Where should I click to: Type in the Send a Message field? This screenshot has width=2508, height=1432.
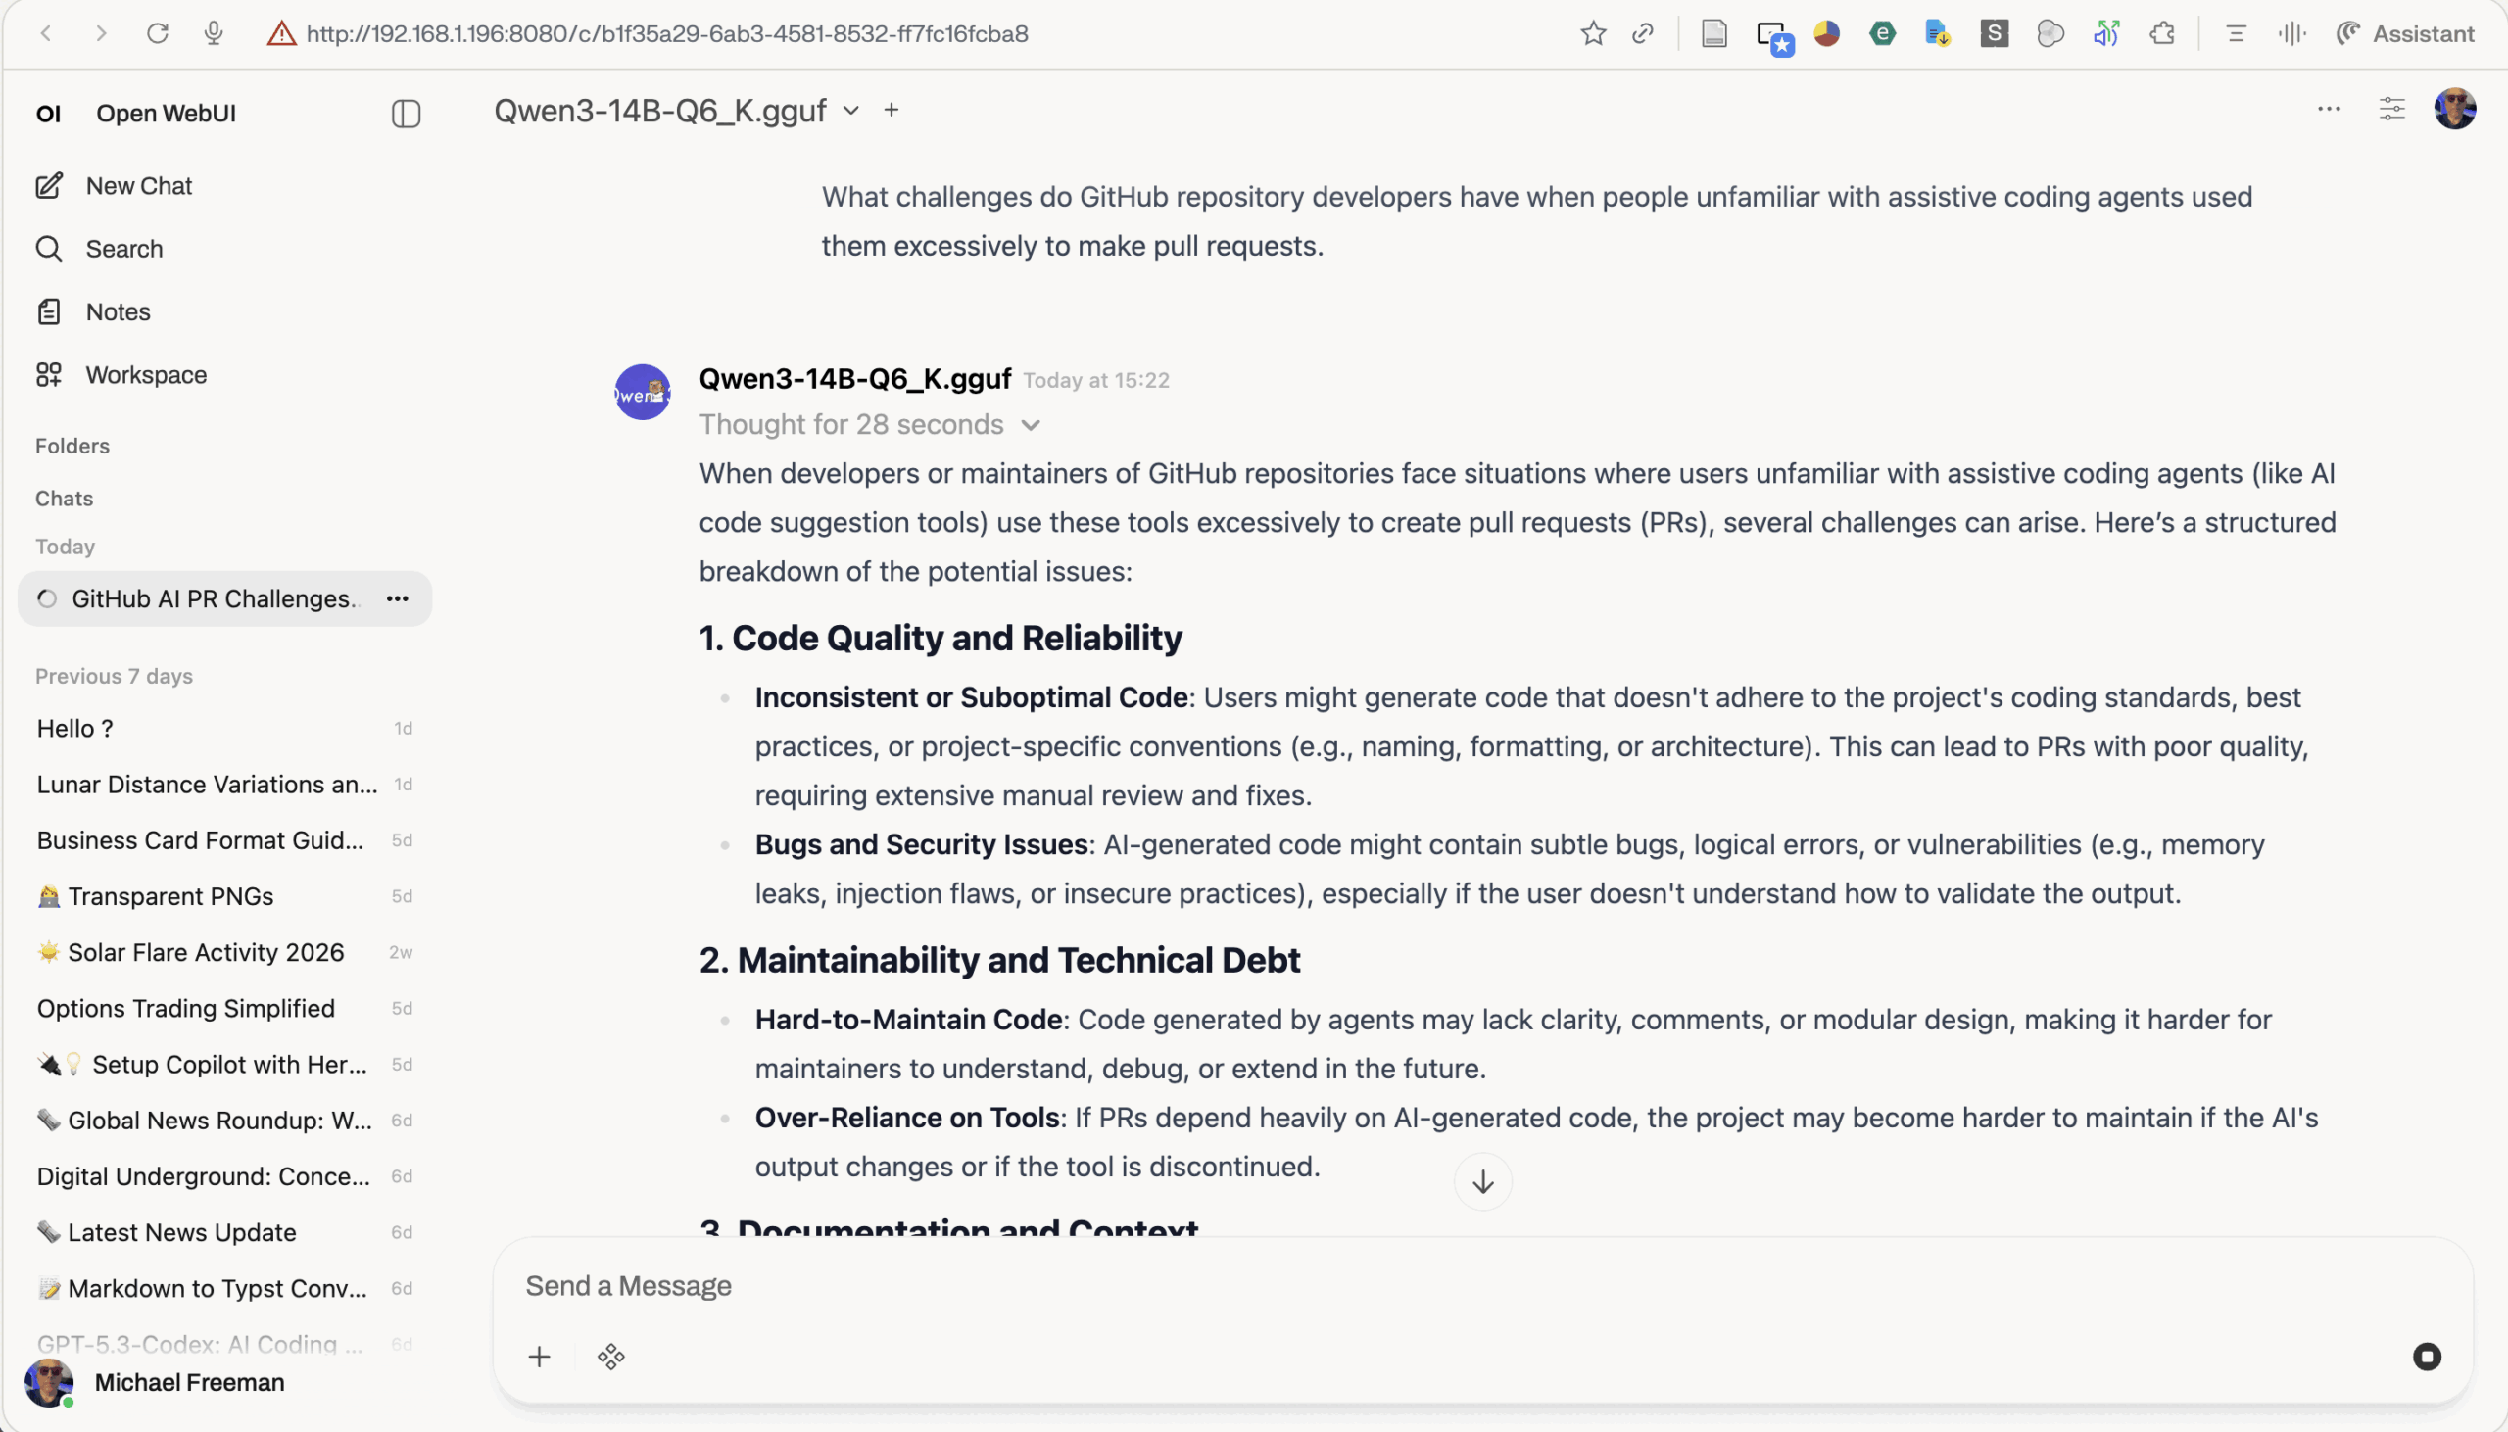tap(1376, 1286)
